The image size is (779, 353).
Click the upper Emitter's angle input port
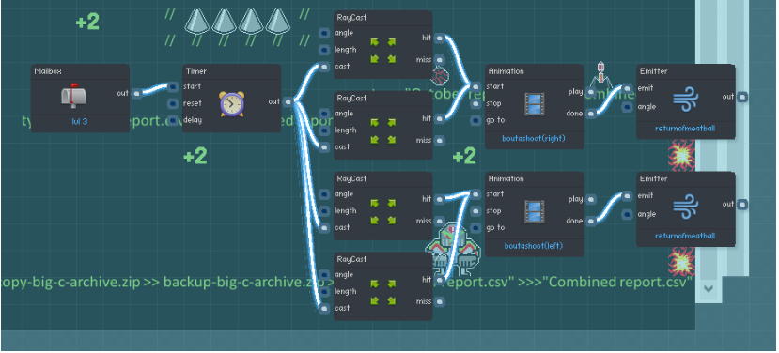[x=628, y=107]
